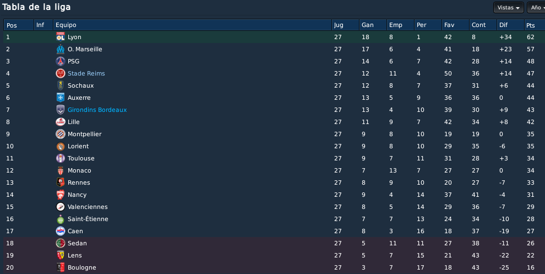Open the Vistas dropdown menu
Image resolution: width=545 pixels, height=274 pixels.
click(509, 8)
